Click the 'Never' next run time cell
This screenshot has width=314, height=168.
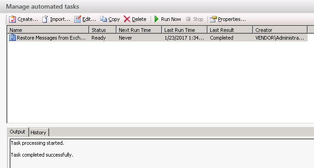point(125,38)
